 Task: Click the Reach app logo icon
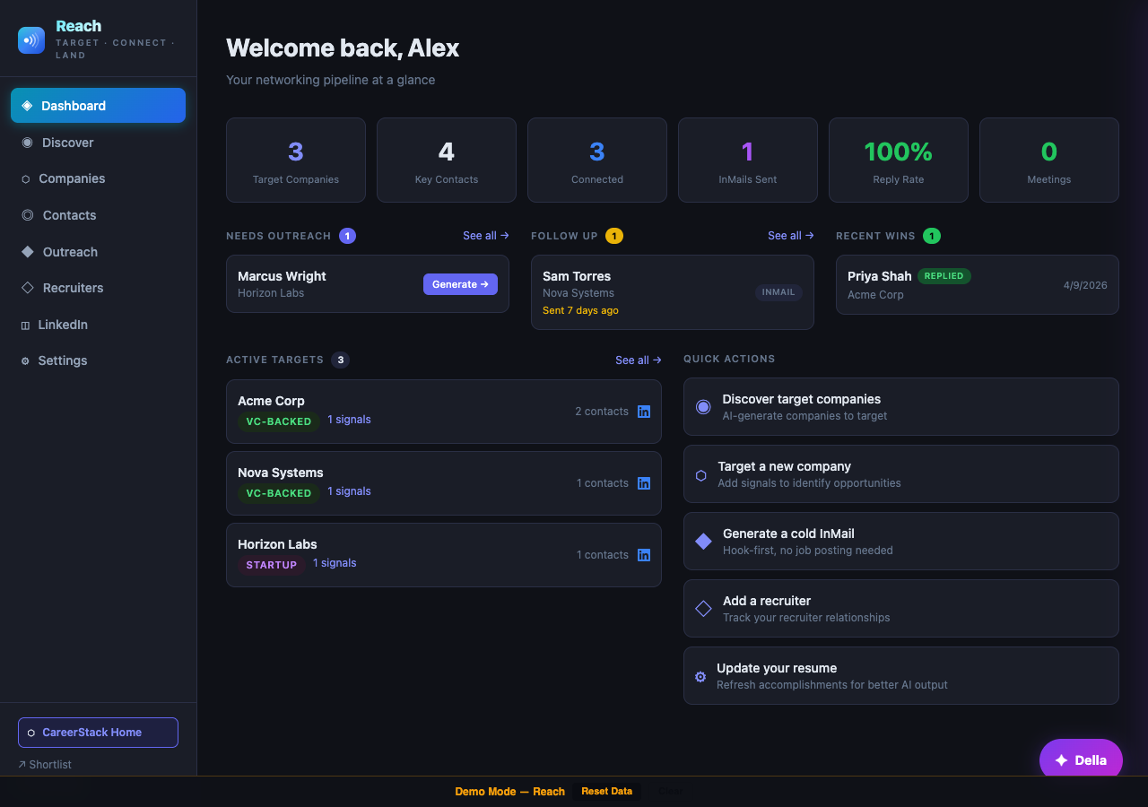click(x=30, y=39)
